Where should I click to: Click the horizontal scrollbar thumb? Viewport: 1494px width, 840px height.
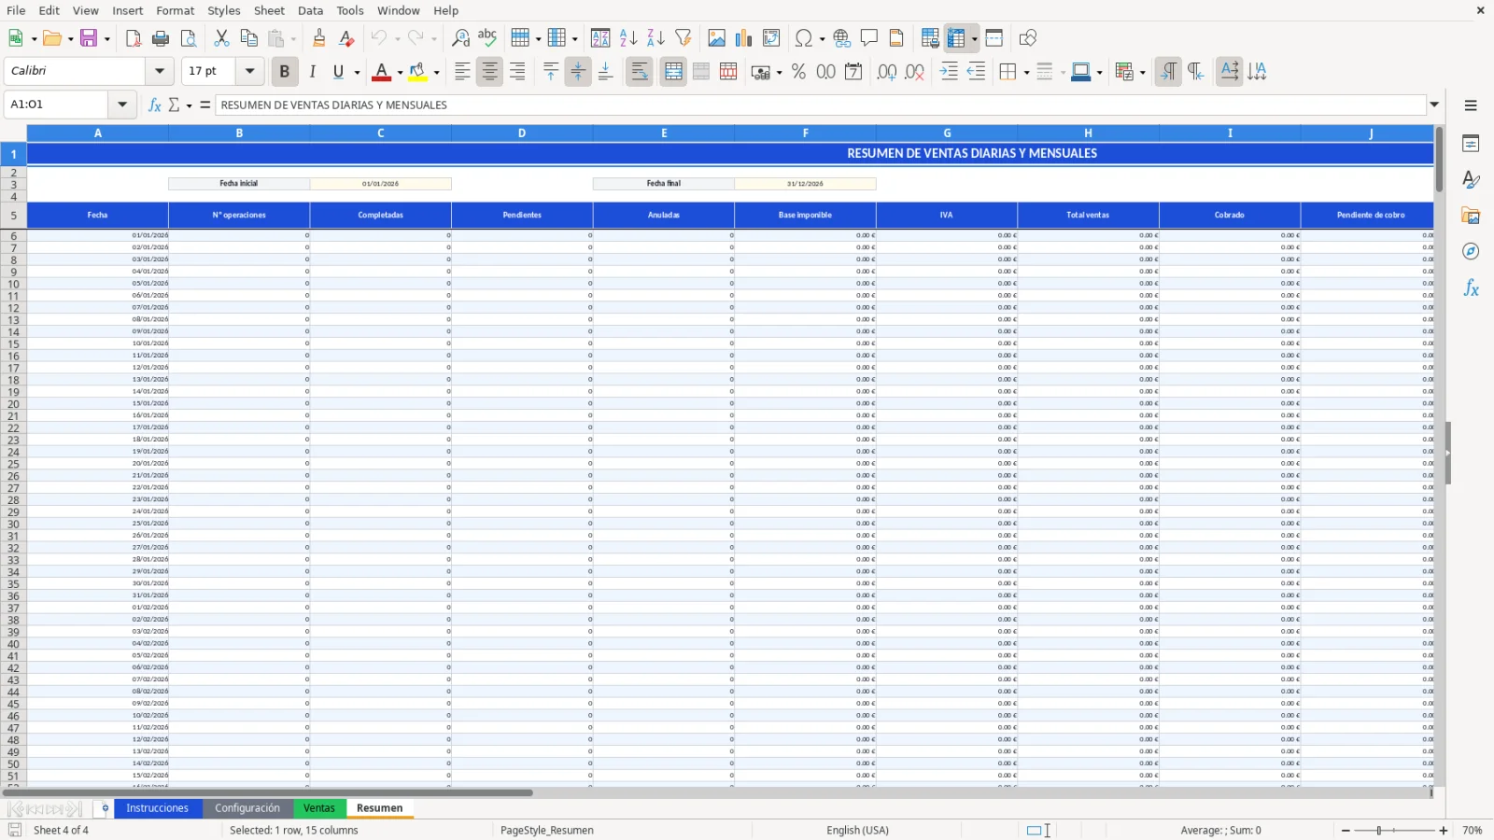click(269, 793)
